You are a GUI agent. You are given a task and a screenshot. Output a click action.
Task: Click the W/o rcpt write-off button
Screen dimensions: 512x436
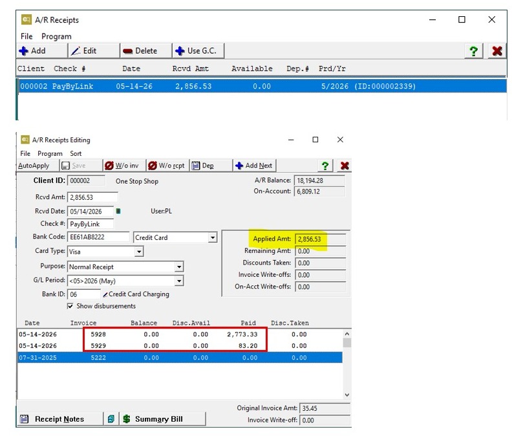[167, 166]
